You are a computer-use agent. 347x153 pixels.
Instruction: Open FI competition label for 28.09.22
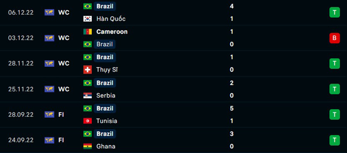[61, 114]
